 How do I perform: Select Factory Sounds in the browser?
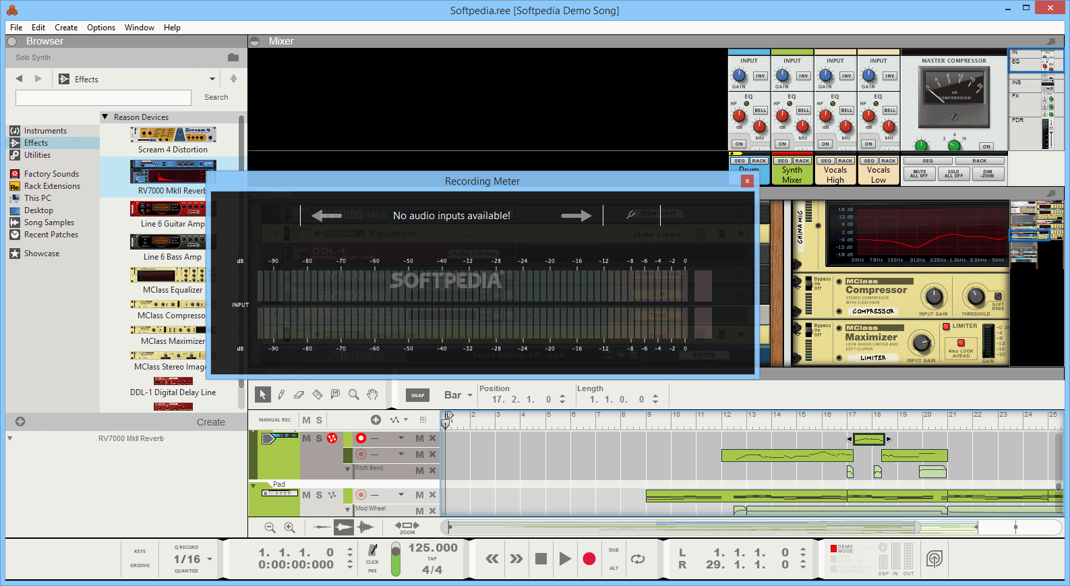[51, 174]
